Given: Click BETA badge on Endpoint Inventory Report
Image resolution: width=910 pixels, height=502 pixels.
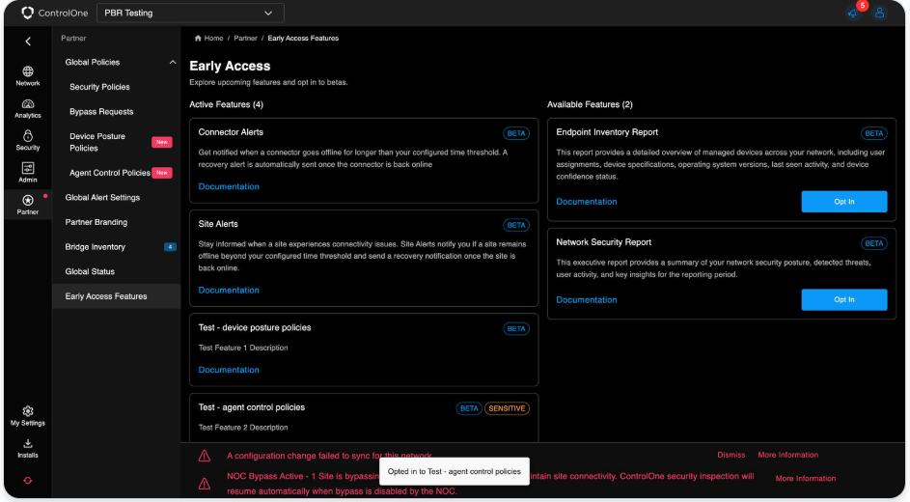Looking at the screenshot, I should tap(874, 133).
